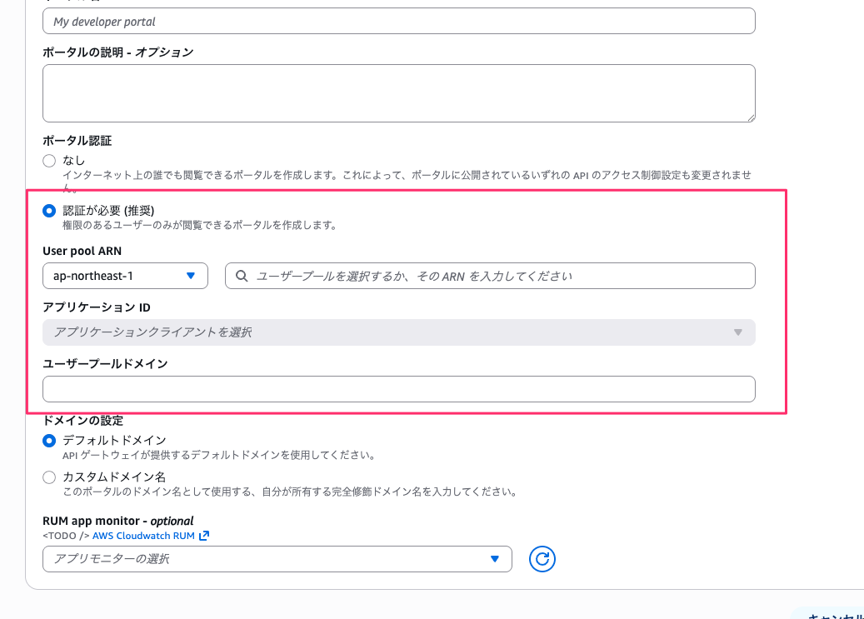The width and height of the screenshot is (864, 619).
Task: Click resize handle of ポータルの説明 textarea
Action: click(750, 117)
